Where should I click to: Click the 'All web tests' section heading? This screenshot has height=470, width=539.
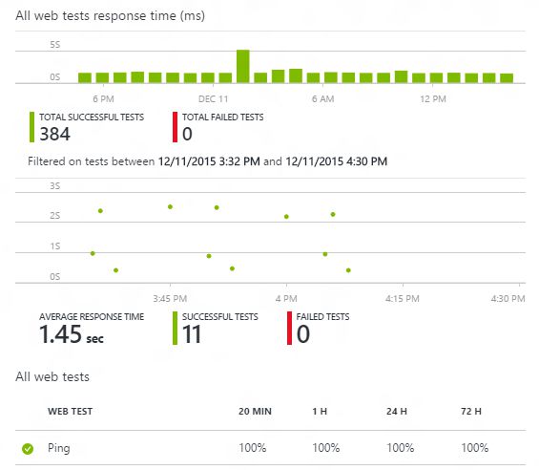(52, 376)
